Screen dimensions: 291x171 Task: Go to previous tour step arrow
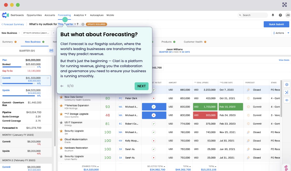click(62, 86)
